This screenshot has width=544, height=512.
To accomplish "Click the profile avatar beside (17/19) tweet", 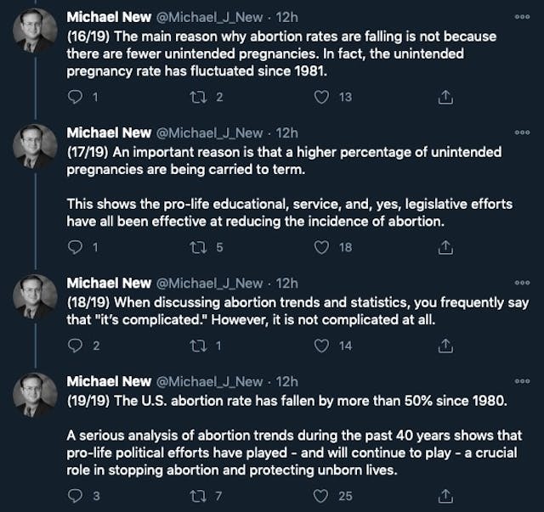I will (x=35, y=146).
